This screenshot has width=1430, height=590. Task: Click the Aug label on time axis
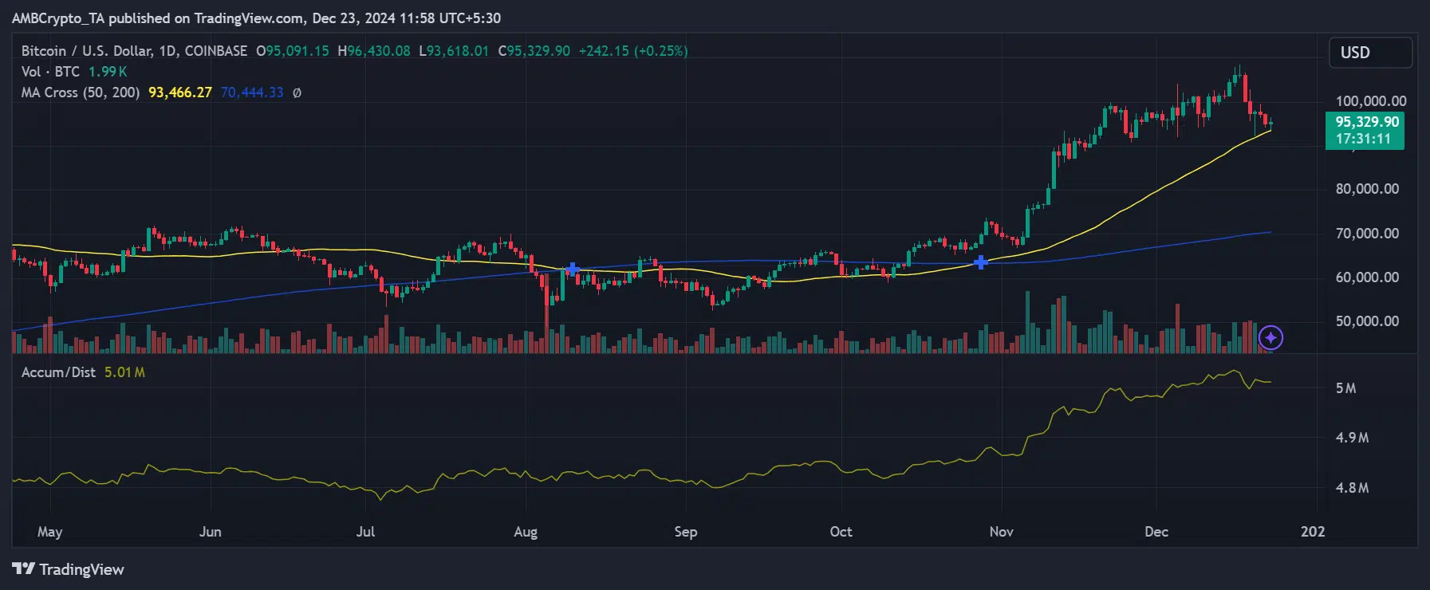[526, 532]
